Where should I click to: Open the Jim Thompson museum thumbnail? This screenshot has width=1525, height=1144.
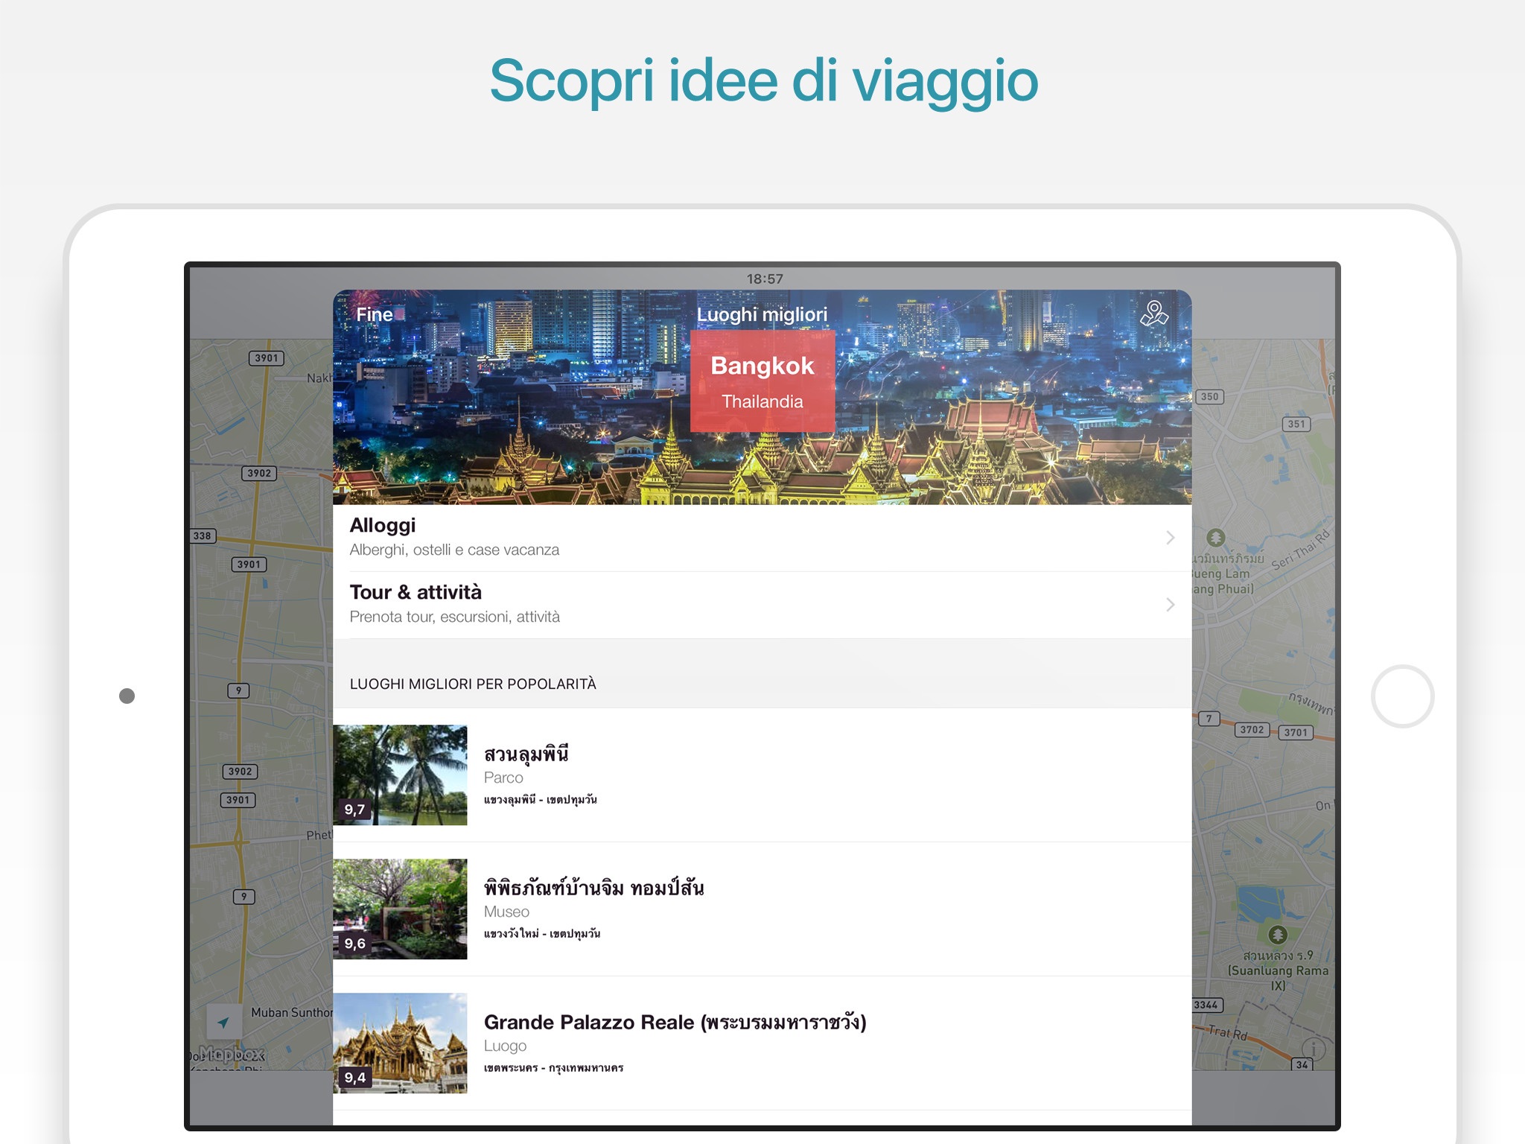point(400,909)
